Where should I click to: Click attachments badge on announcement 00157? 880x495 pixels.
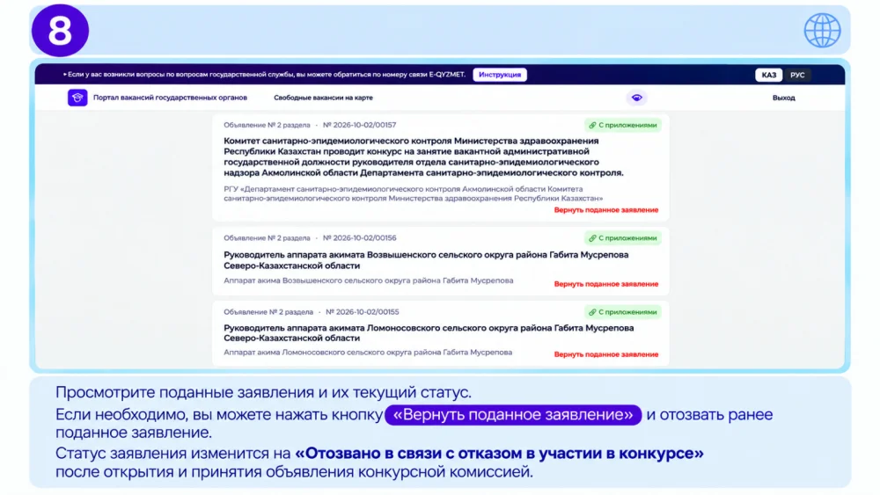click(622, 125)
